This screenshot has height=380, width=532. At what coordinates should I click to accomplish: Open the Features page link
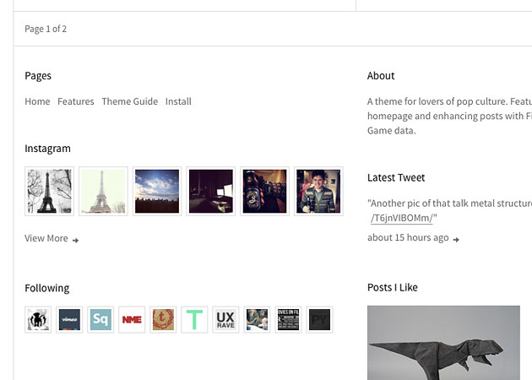point(76,101)
